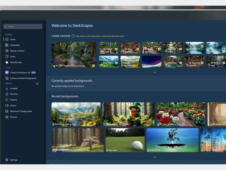Select Springtime in Yosemite Valley background
This screenshot has height=170, width=226.
pyautogui.click(x=77, y=140)
